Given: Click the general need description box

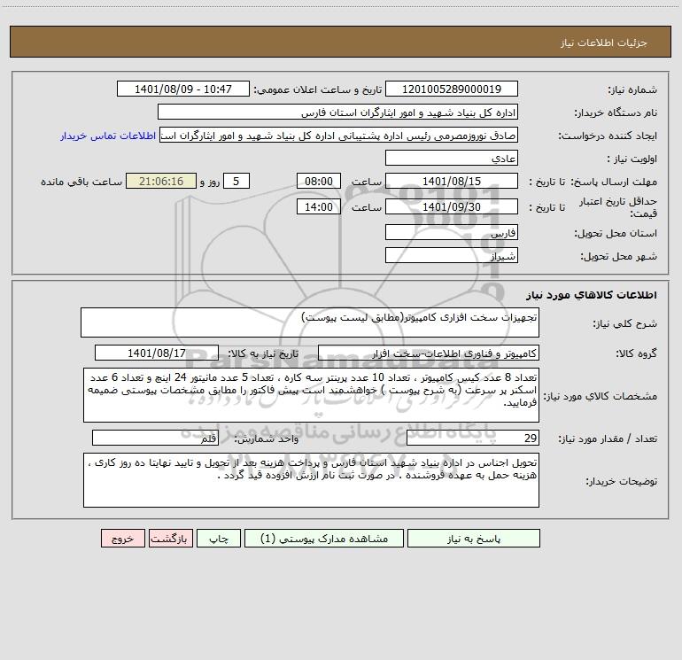Looking at the screenshot, I should [x=310, y=322].
